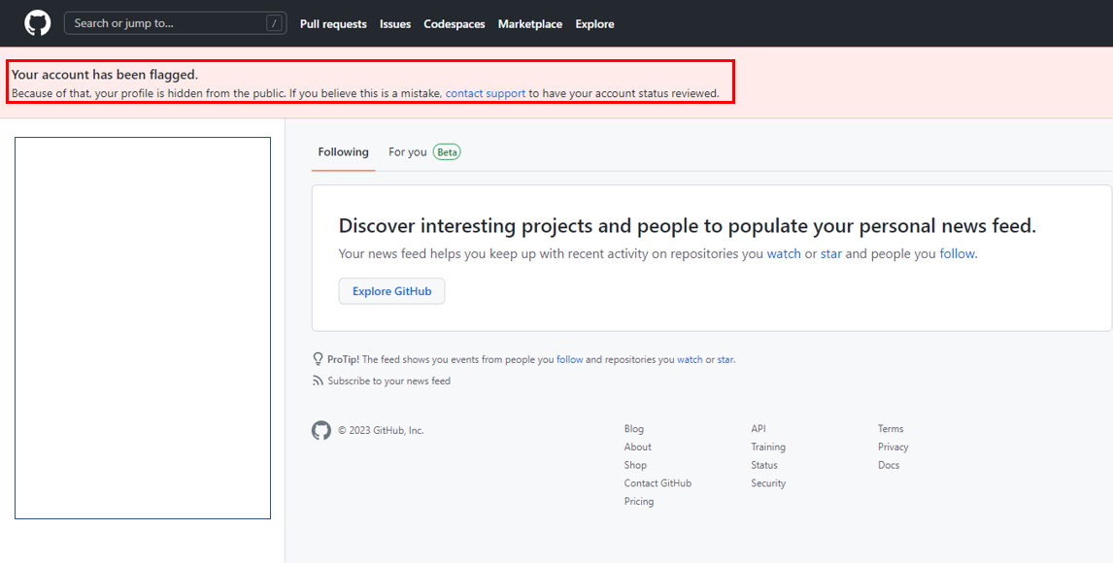Open the Marketplace from the top bar
Image resolution: width=1113 pixels, height=563 pixels.
point(529,23)
